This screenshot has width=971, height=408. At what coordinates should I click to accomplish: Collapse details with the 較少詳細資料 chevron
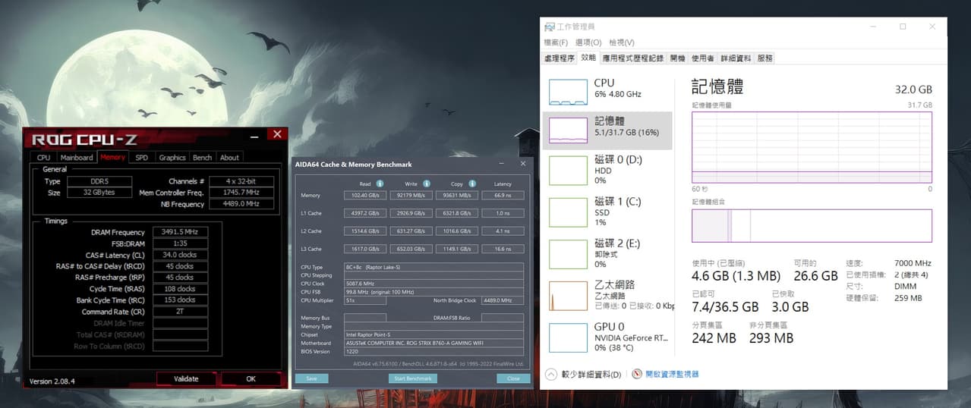click(550, 374)
